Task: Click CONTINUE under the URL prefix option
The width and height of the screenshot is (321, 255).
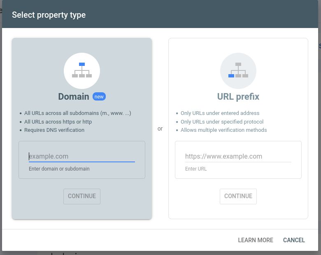Action: coord(238,196)
